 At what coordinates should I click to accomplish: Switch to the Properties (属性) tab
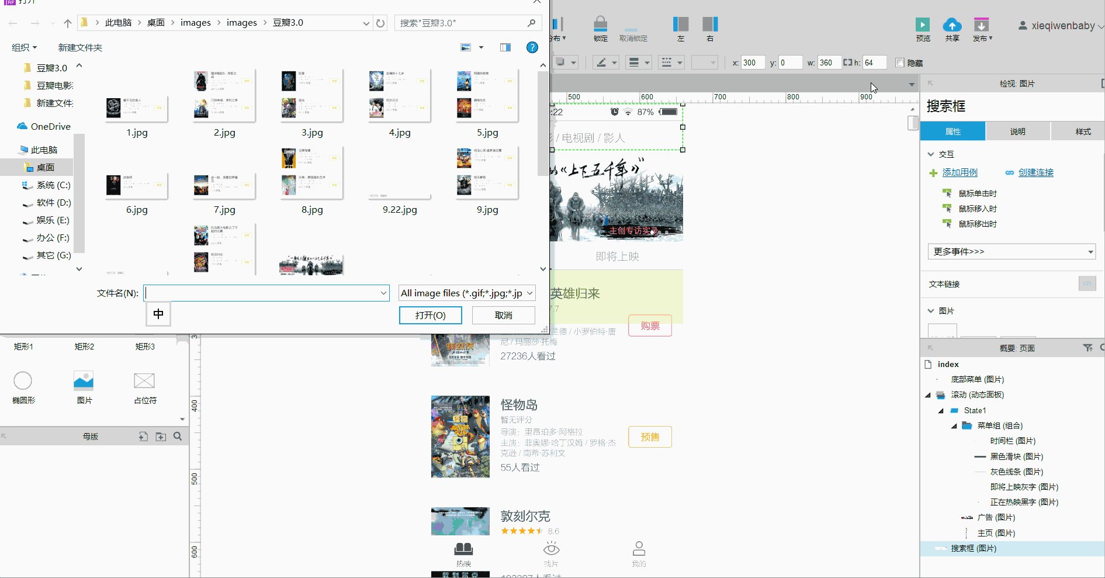pos(953,131)
